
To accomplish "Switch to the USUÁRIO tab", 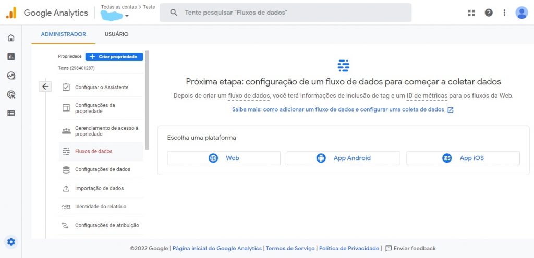I will tap(116, 34).
